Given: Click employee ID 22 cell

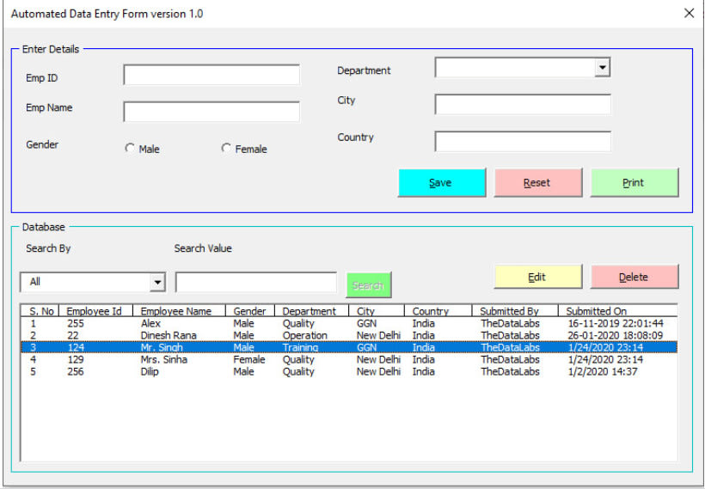Looking at the screenshot, I should (73, 335).
